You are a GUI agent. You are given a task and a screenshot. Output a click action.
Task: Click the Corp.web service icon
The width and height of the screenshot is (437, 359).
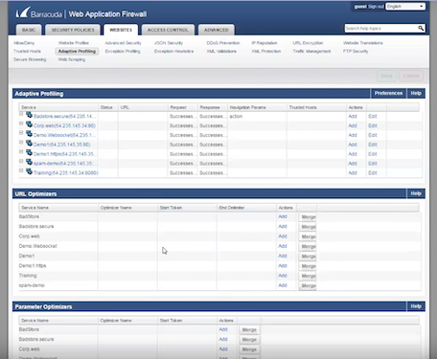(29, 124)
